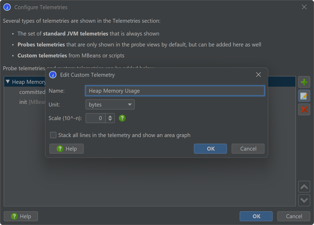Click the move down arrow icon
This screenshot has width=314, height=225.
(304, 200)
